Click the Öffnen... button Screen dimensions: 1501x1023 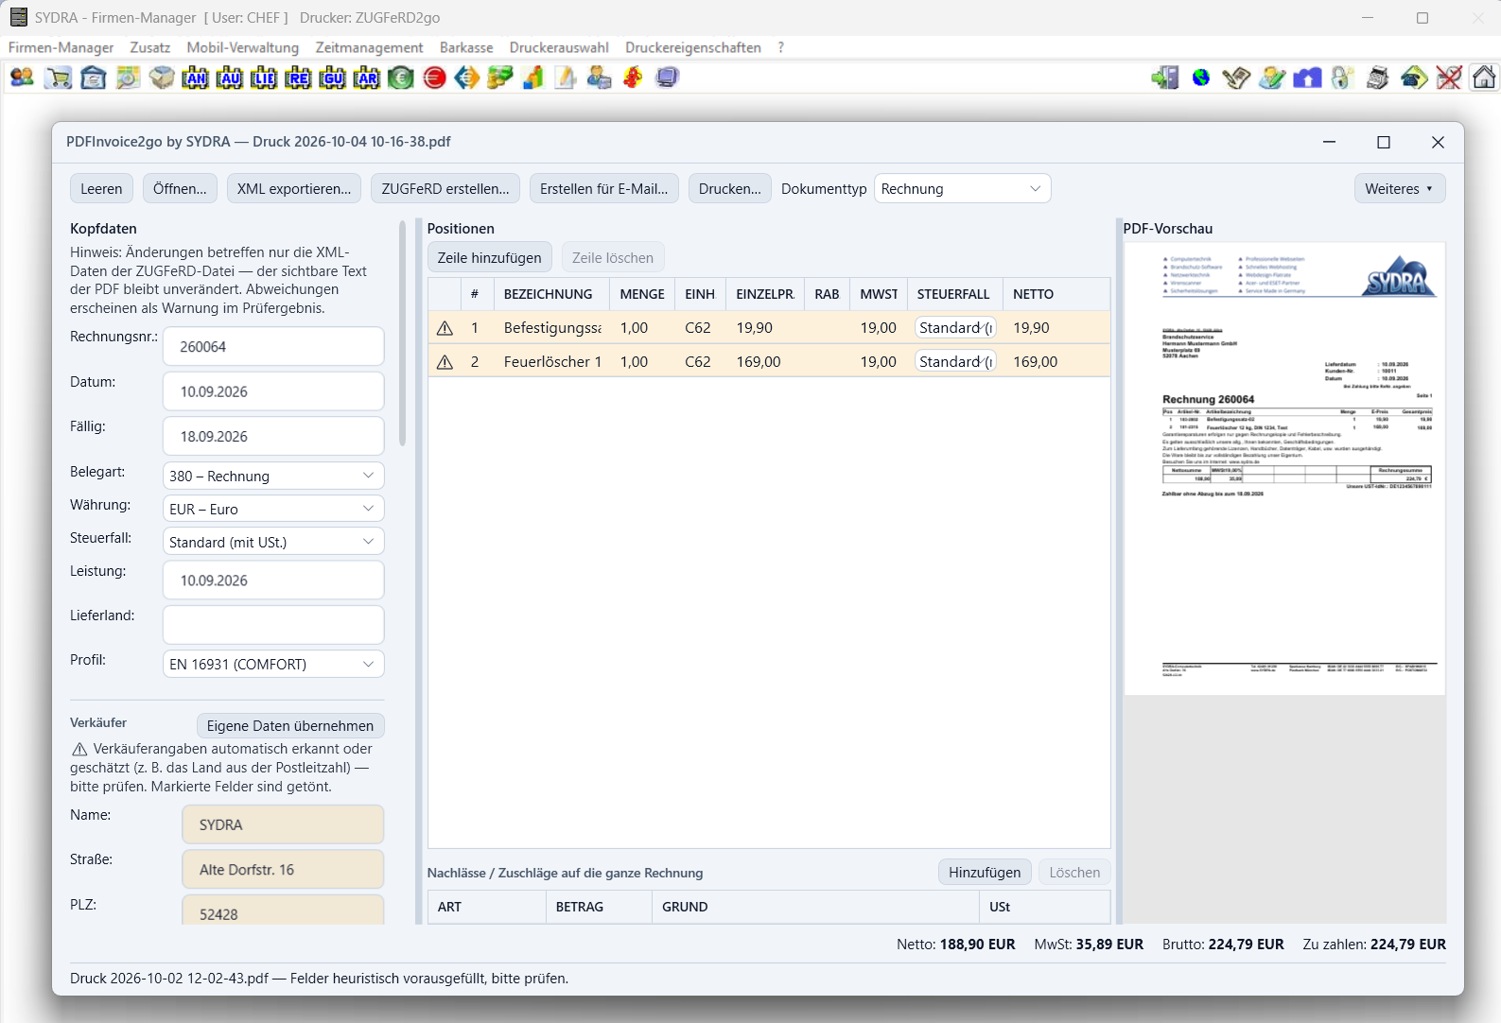[x=180, y=188]
